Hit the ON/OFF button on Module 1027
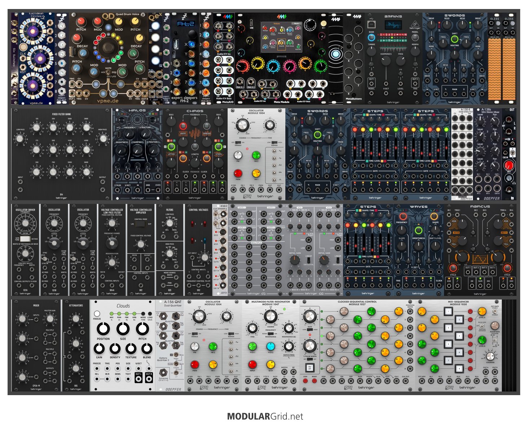 point(310,368)
